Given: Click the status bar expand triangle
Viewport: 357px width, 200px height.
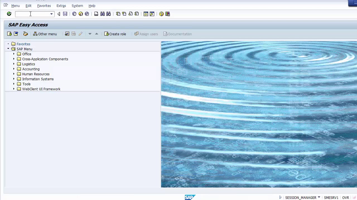Looking at the screenshot, I should [x=280, y=197].
